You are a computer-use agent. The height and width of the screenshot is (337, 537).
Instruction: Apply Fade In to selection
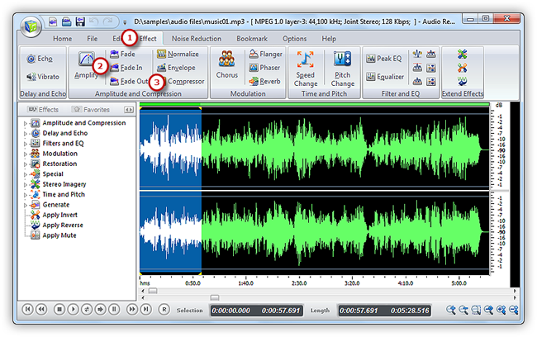click(126, 68)
